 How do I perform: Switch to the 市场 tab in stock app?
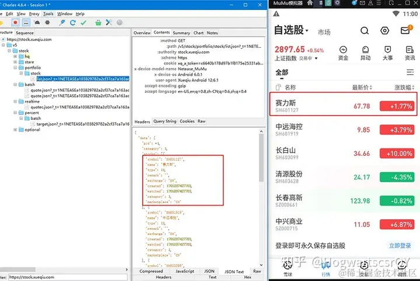[x=324, y=33]
